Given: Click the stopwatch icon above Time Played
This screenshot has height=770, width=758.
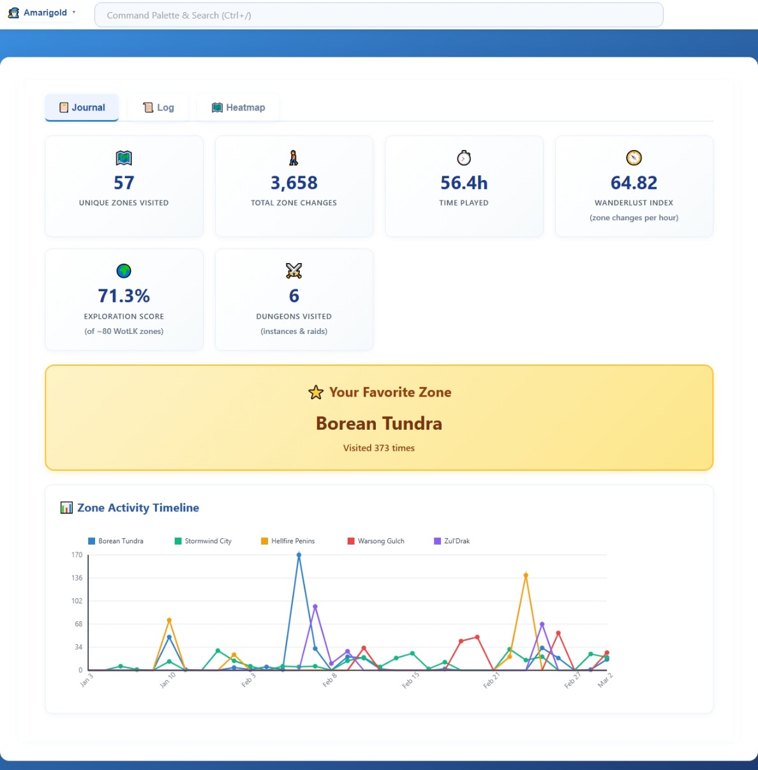Looking at the screenshot, I should click(x=464, y=158).
